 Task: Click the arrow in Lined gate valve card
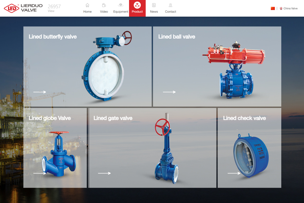104,173
